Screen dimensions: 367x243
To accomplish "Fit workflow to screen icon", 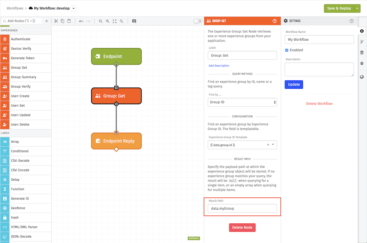I will [x=115, y=21].
